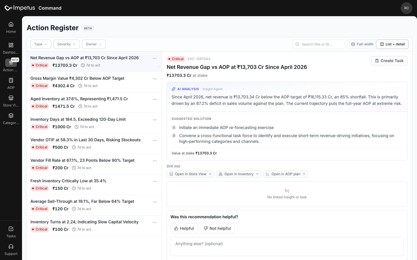Viewport: 417px width, 260px height.
Task: Open the Home sidebar item
Action: click(11, 27)
